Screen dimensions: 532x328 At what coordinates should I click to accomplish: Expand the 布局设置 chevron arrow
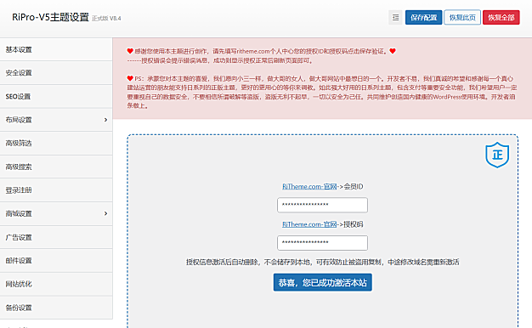pyautogui.click(x=105, y=120)
